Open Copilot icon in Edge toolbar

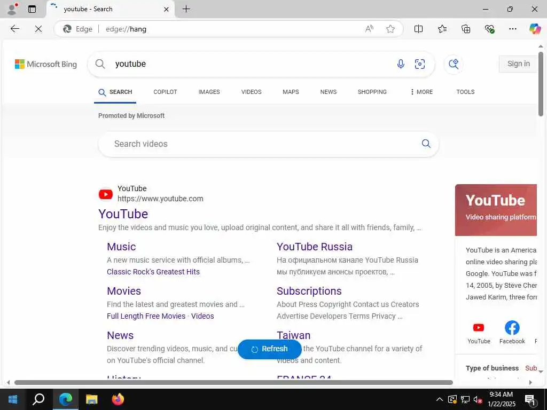point(535,29)
